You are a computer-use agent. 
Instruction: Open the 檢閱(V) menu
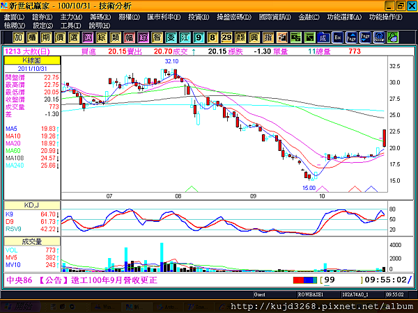(x=15, y=26)
